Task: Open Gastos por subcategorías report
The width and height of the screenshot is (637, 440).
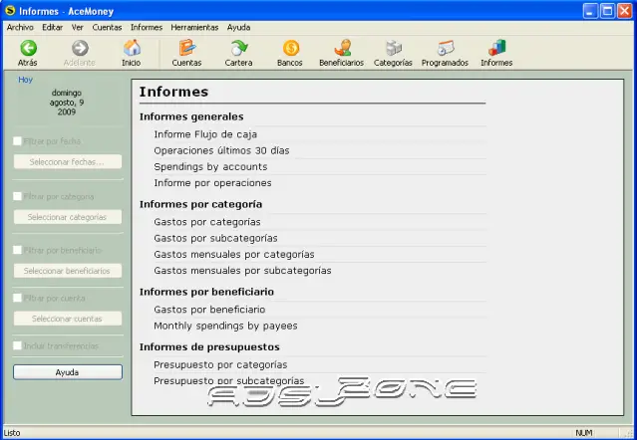Action: (215, 238)
